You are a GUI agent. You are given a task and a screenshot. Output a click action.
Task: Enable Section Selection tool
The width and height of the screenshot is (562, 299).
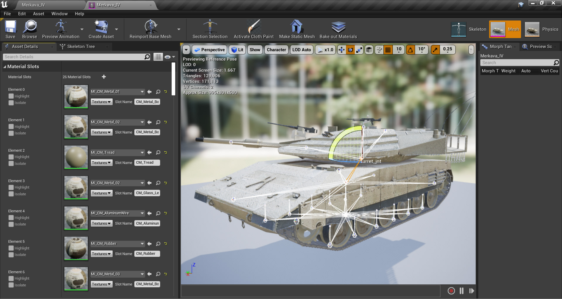tap(210, 29)
